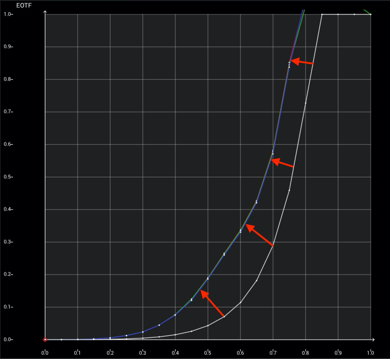This screenshot has height=359, width=390.
Task: Click the 0.5 tick label on the horizontal axis
Action: click(208, 352)
